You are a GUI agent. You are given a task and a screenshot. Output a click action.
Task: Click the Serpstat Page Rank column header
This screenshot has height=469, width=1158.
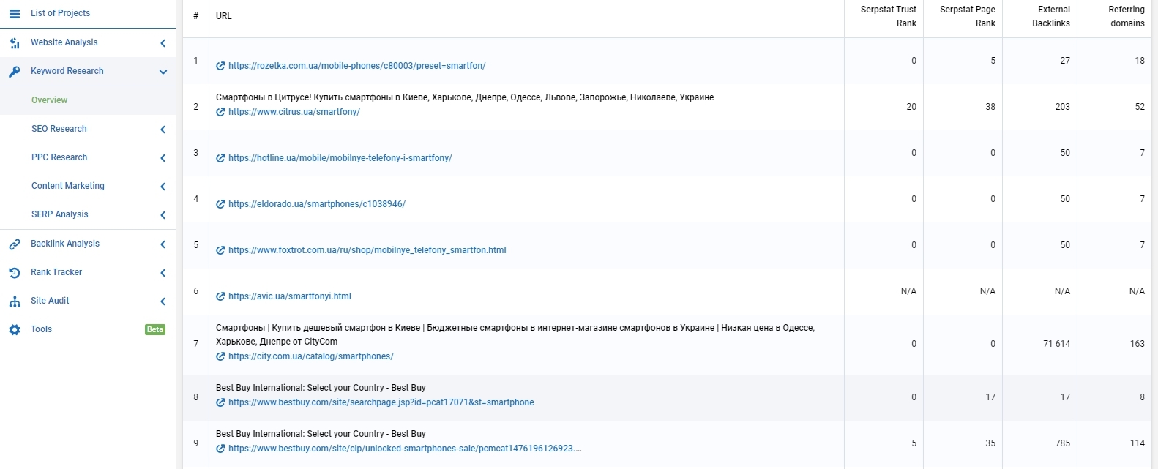pyautogui.click(x=968, y=16)
